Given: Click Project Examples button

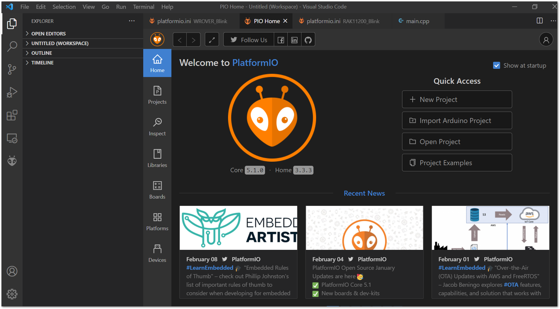Looking at the screenshot, I should click(457, 163).
